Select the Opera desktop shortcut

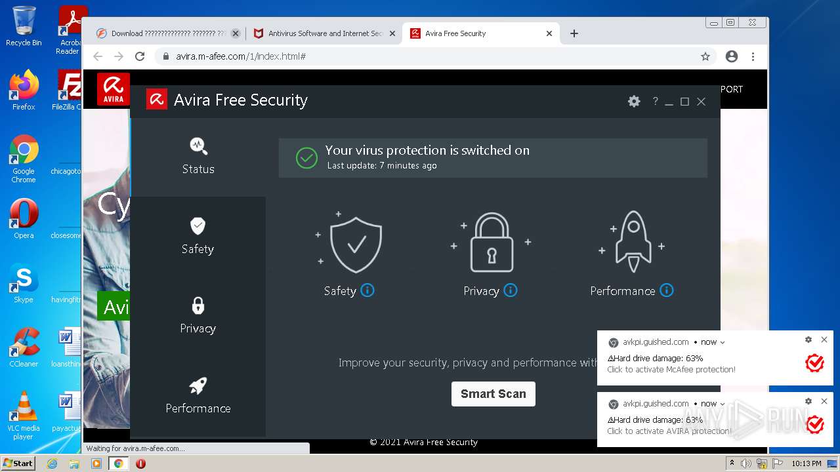pyautogui.click(x=24, y=219)
